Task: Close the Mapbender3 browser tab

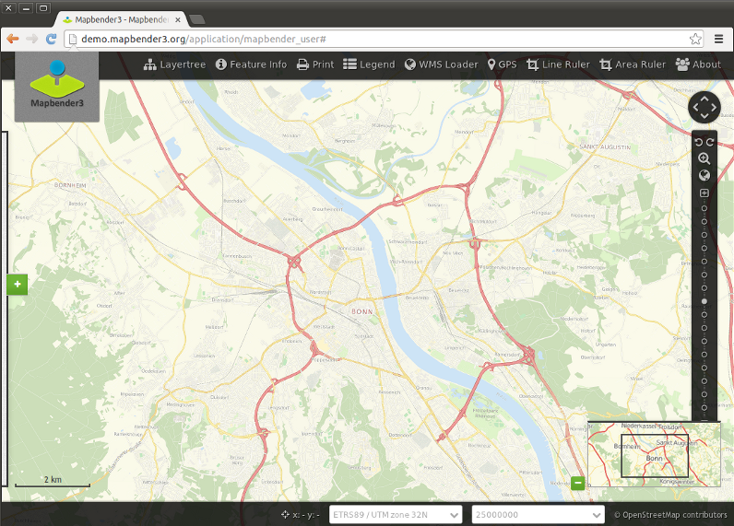Action: (178, 19)
